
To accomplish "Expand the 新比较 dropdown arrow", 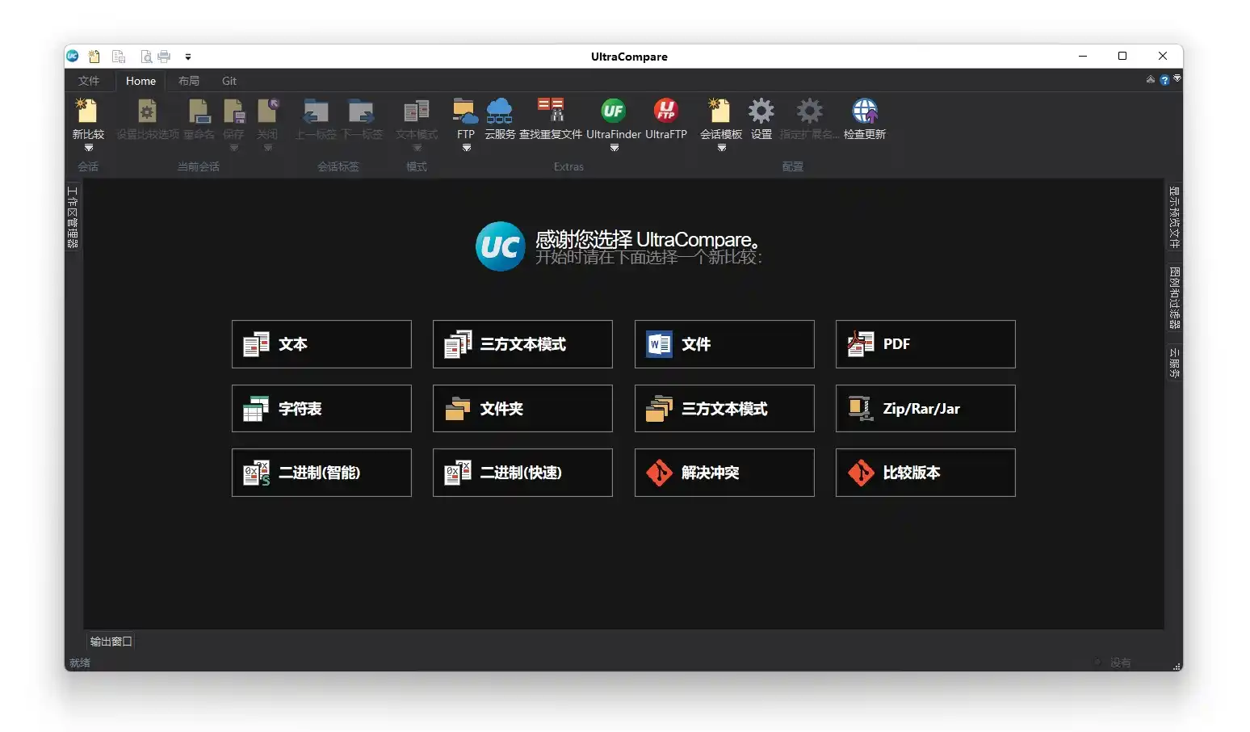I will coord(89,148).
